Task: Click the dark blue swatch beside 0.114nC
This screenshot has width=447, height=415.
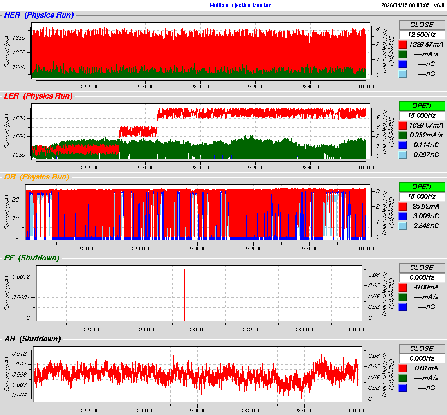Action: (402, 145)
